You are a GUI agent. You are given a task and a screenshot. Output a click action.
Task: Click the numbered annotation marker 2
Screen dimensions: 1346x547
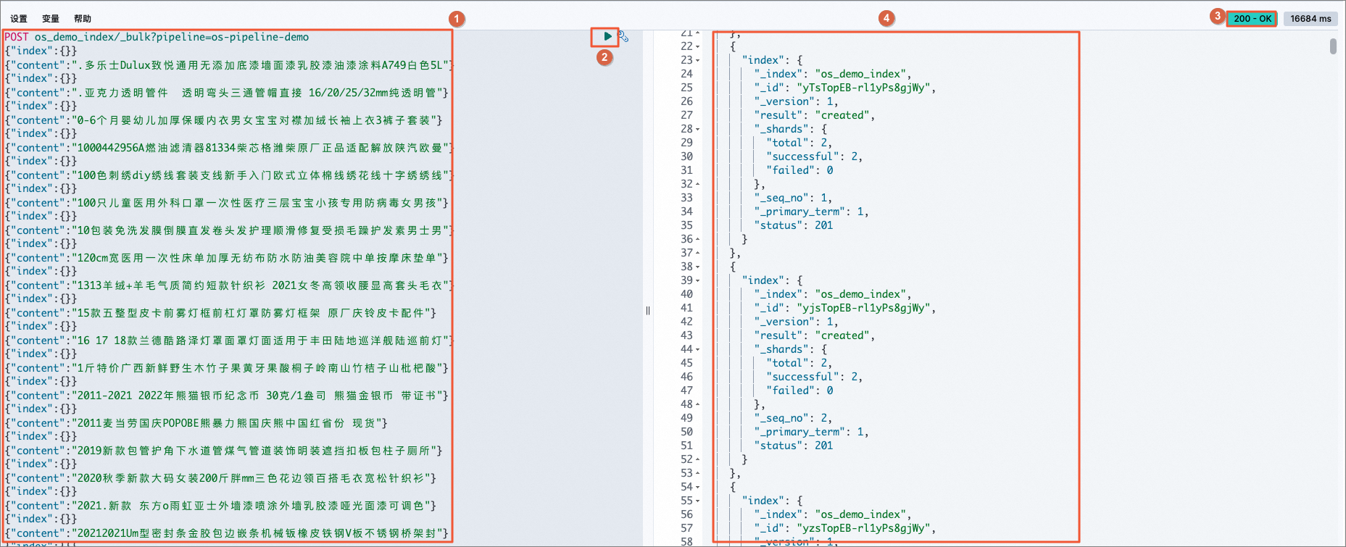pyautogui.click(x=605, y=57)
